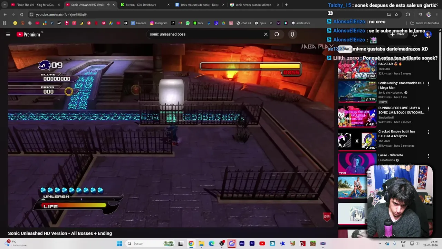This screenshot has height=249, width=442.
Task: Open the Instagram bookmark
Action: (x=159, y=23)
